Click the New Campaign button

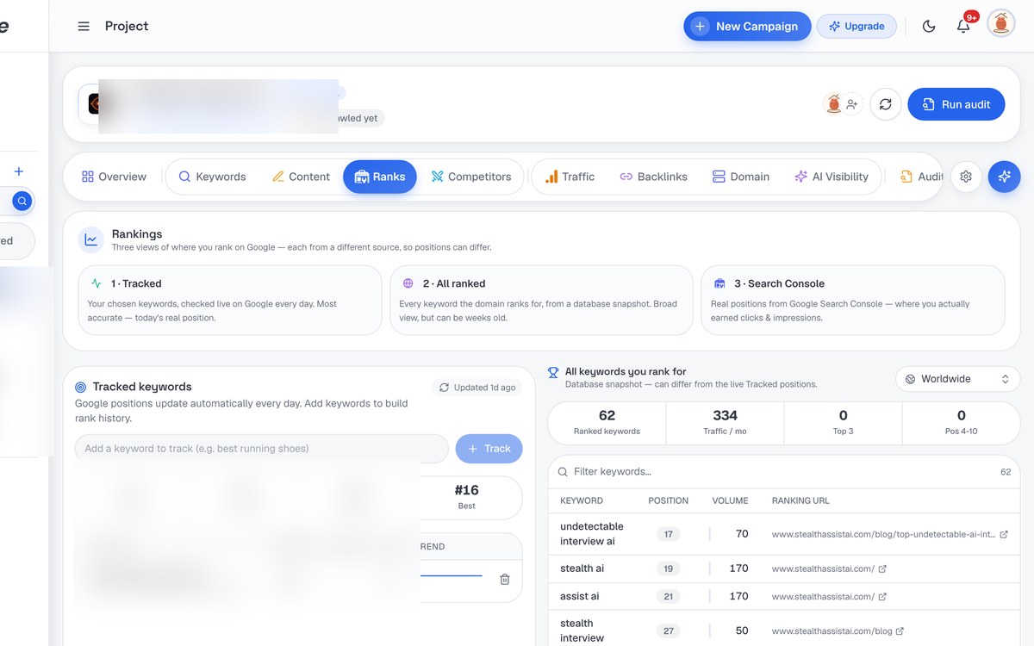747,26
